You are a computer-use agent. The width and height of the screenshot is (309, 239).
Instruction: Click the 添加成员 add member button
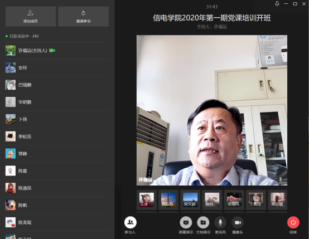(x=31, y=16)
